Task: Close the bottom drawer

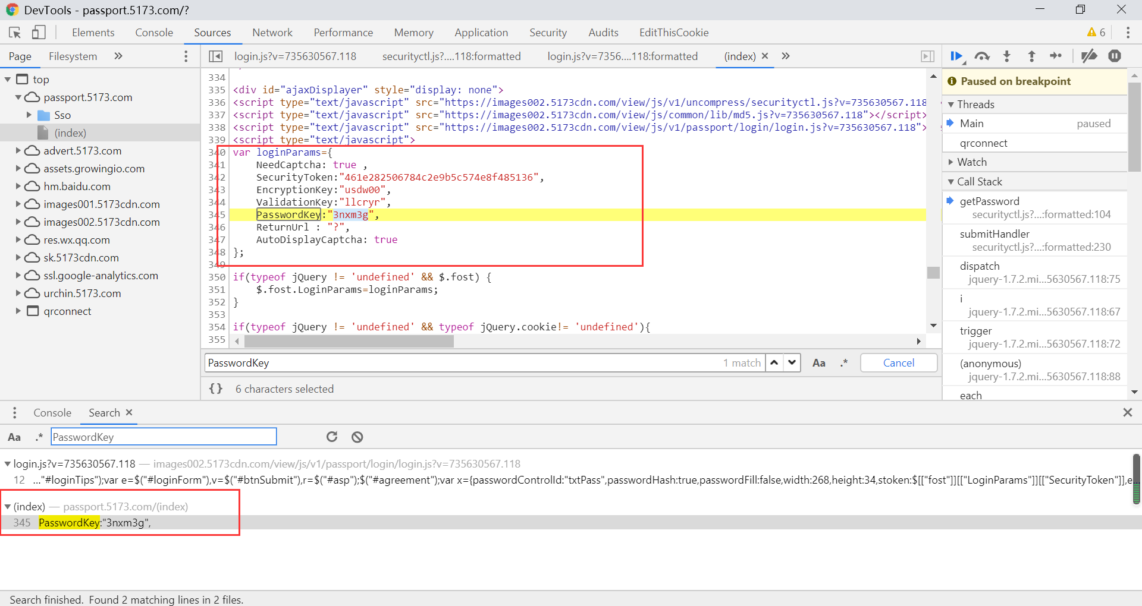Action: point(1127,412)
